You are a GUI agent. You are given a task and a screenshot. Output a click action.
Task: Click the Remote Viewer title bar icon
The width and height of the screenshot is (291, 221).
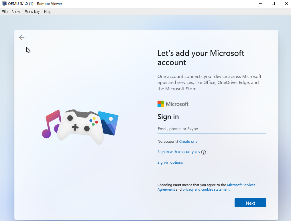4,4
